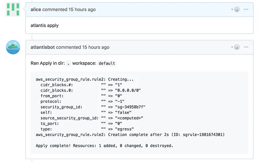This screenshot has width=259, height=162.
Task: Click alice's green identicon avatar
Action: [x=13, y=9]
